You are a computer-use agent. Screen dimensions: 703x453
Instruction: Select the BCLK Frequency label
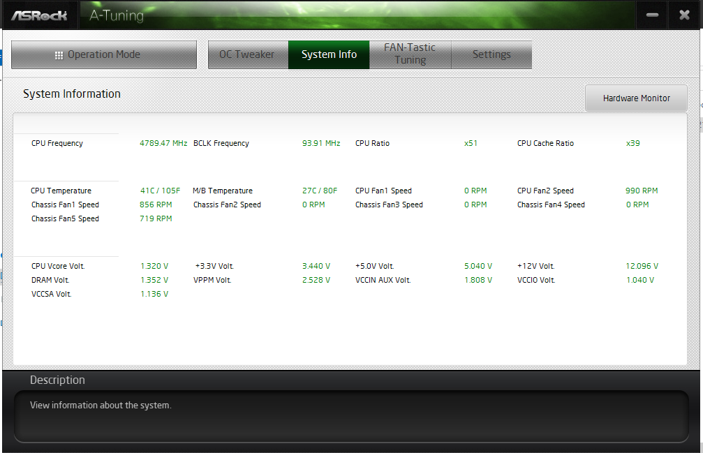pos(221,143)
